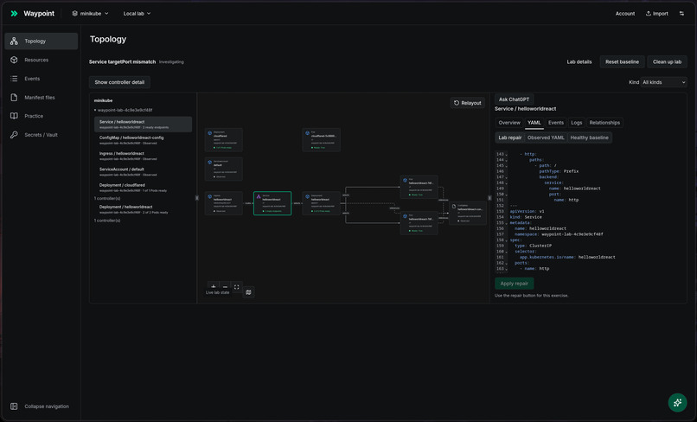Switch to the YAML tab

click(534, 123)
